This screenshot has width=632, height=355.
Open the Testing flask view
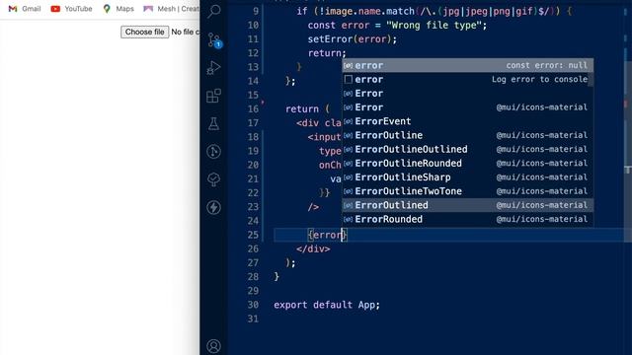pyautogui.click(x=213, y=123)
